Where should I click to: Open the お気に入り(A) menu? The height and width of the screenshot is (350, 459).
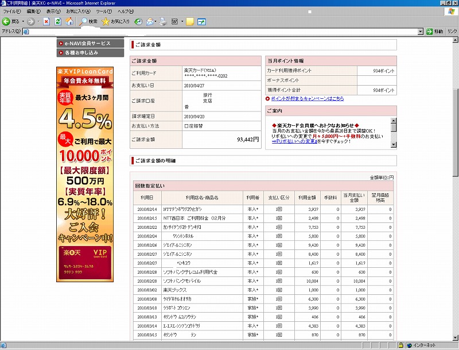78,11
